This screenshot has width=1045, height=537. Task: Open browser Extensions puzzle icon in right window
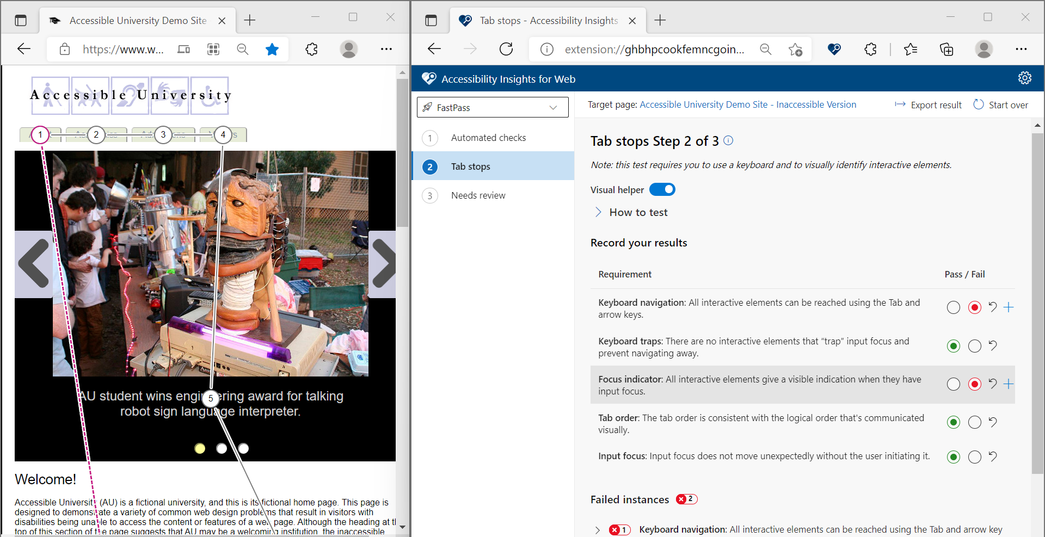pyautogui.click(x=870, y=50)
